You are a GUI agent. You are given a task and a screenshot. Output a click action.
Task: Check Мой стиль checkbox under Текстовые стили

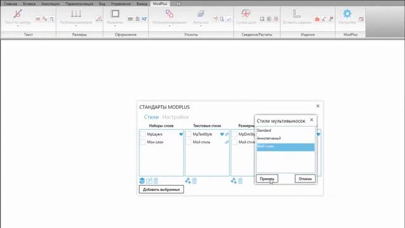189,142
